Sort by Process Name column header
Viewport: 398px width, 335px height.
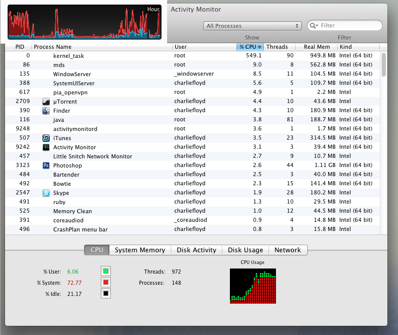pyautogui.click(x=102, y=47)
